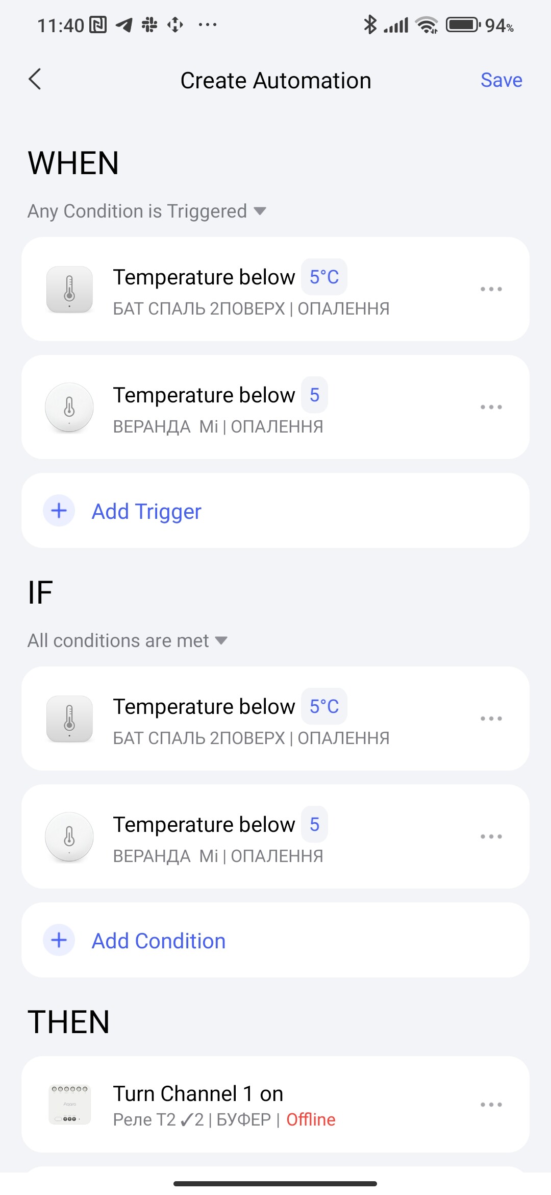Select the Turn Channel 1 on action

coord(198,1094)
